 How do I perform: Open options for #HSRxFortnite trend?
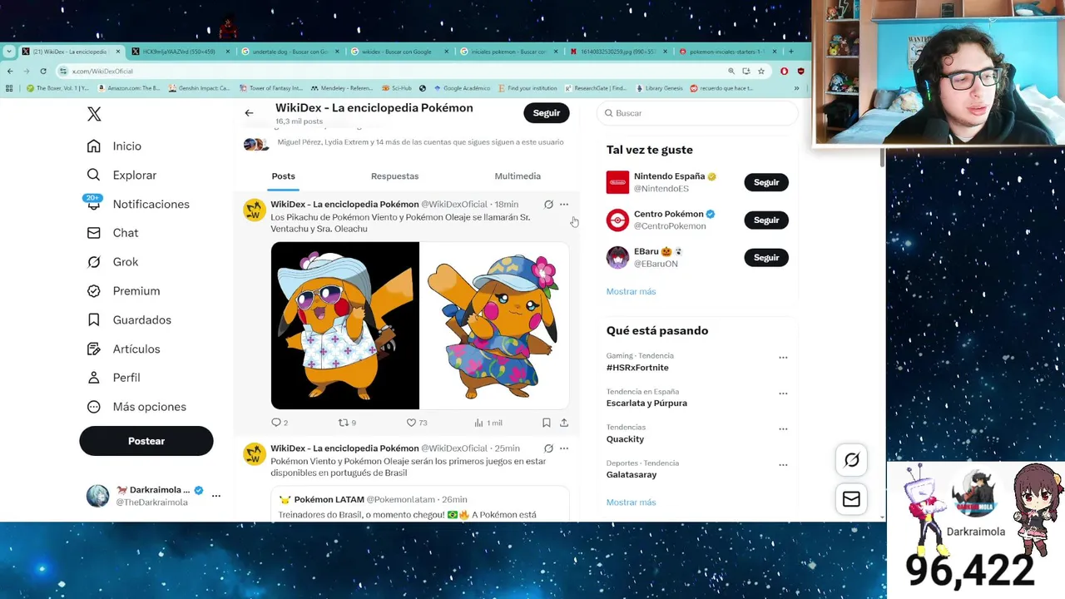tap(783, 358)
